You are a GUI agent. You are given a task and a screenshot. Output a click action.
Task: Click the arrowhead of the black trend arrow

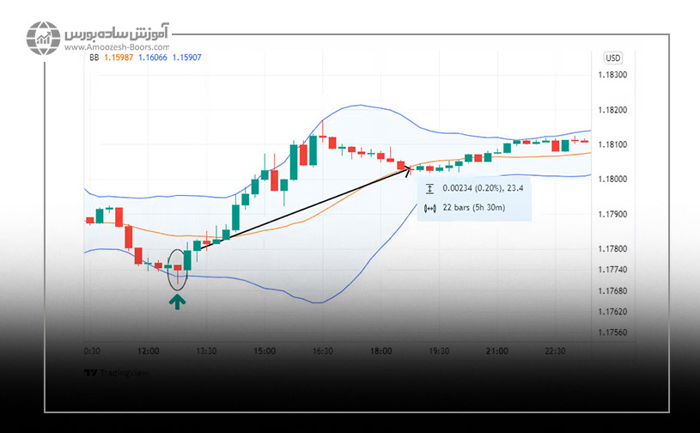[x=408, y=170]
